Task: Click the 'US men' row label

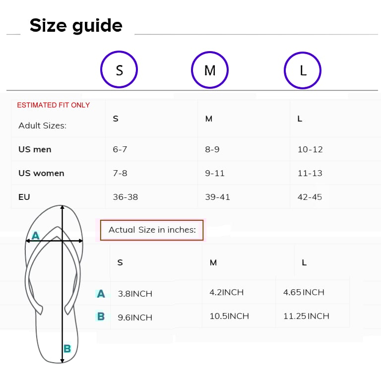Action: 35,149
